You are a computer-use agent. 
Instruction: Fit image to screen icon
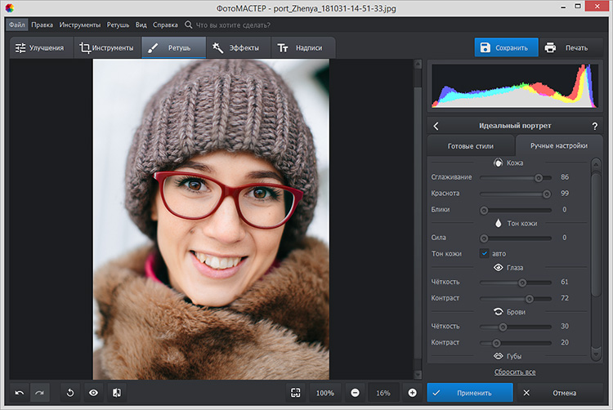click(x=295, y=393)
